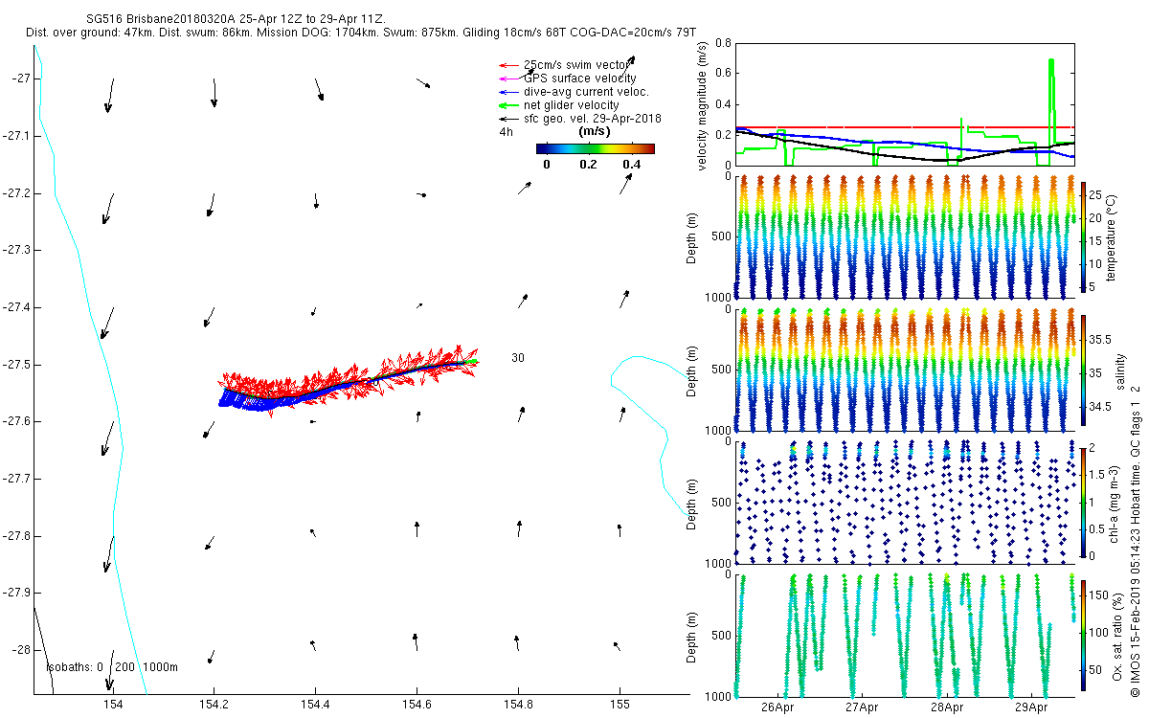
Task: Click the temperature (°C) vertical colorbar
Action: (1083, 236)
